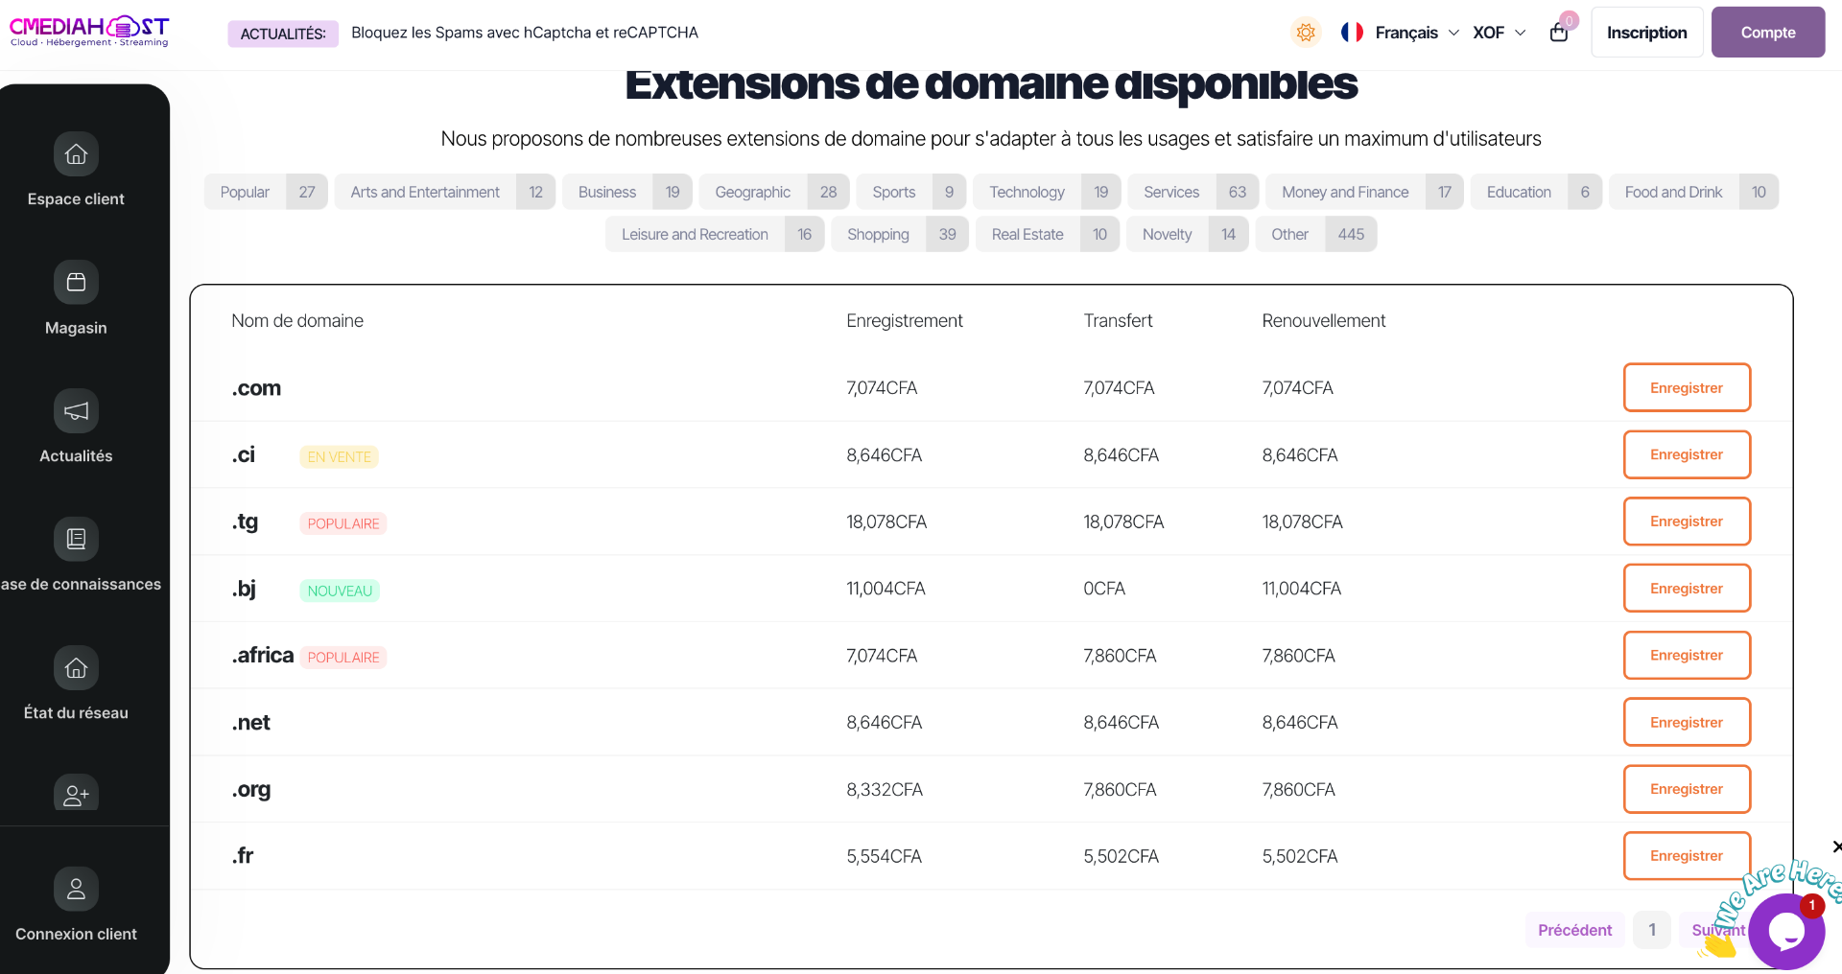Select the Novelty category tab

[x=1188, y=234]
